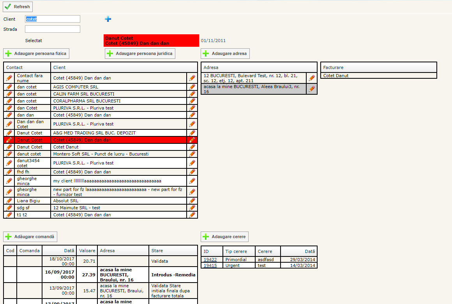
Task: Click the blue plus icon beside Client field
Action: [108, 19]
